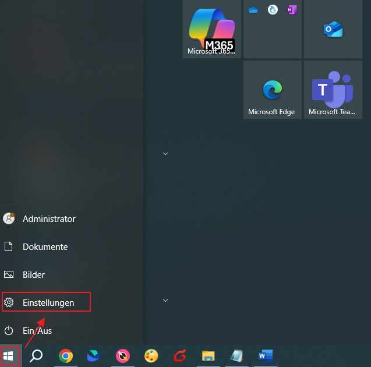Launch OneDrive from the small tile
Image resolution: width=371 pixels, height=367 pixels.
tap(253, 10)
